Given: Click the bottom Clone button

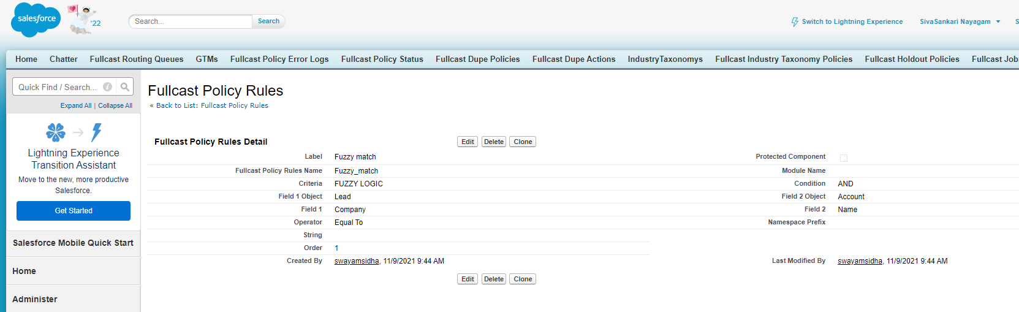Looking at the screenshot, I should (523, 279).
